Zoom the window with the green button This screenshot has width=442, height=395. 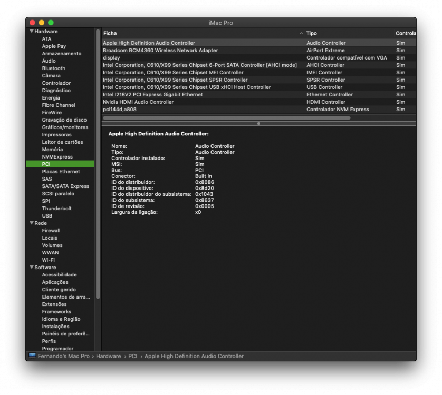point(51,23)
